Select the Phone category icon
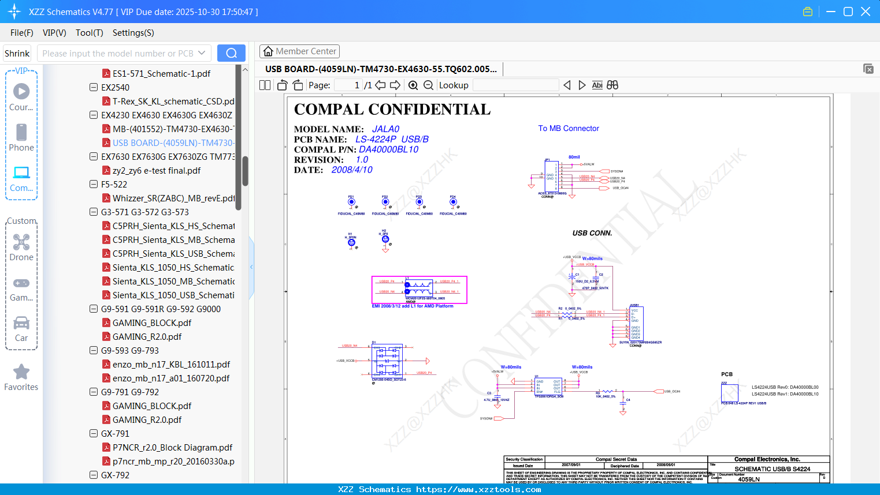The height and width of the screenshot is (495, 880). click(x=21, y=137)
